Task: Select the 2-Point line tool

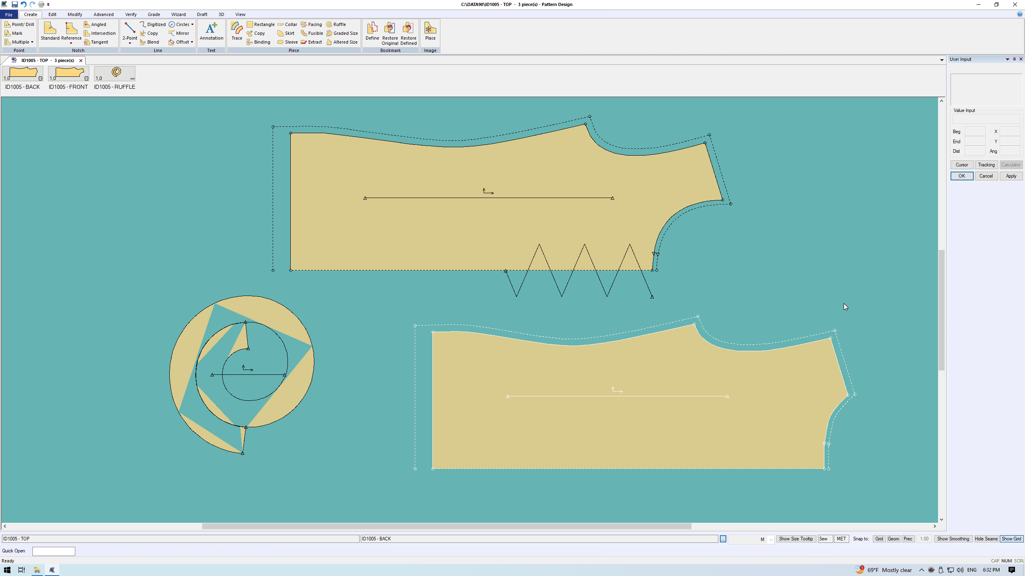Action: (x=130, y=31)
